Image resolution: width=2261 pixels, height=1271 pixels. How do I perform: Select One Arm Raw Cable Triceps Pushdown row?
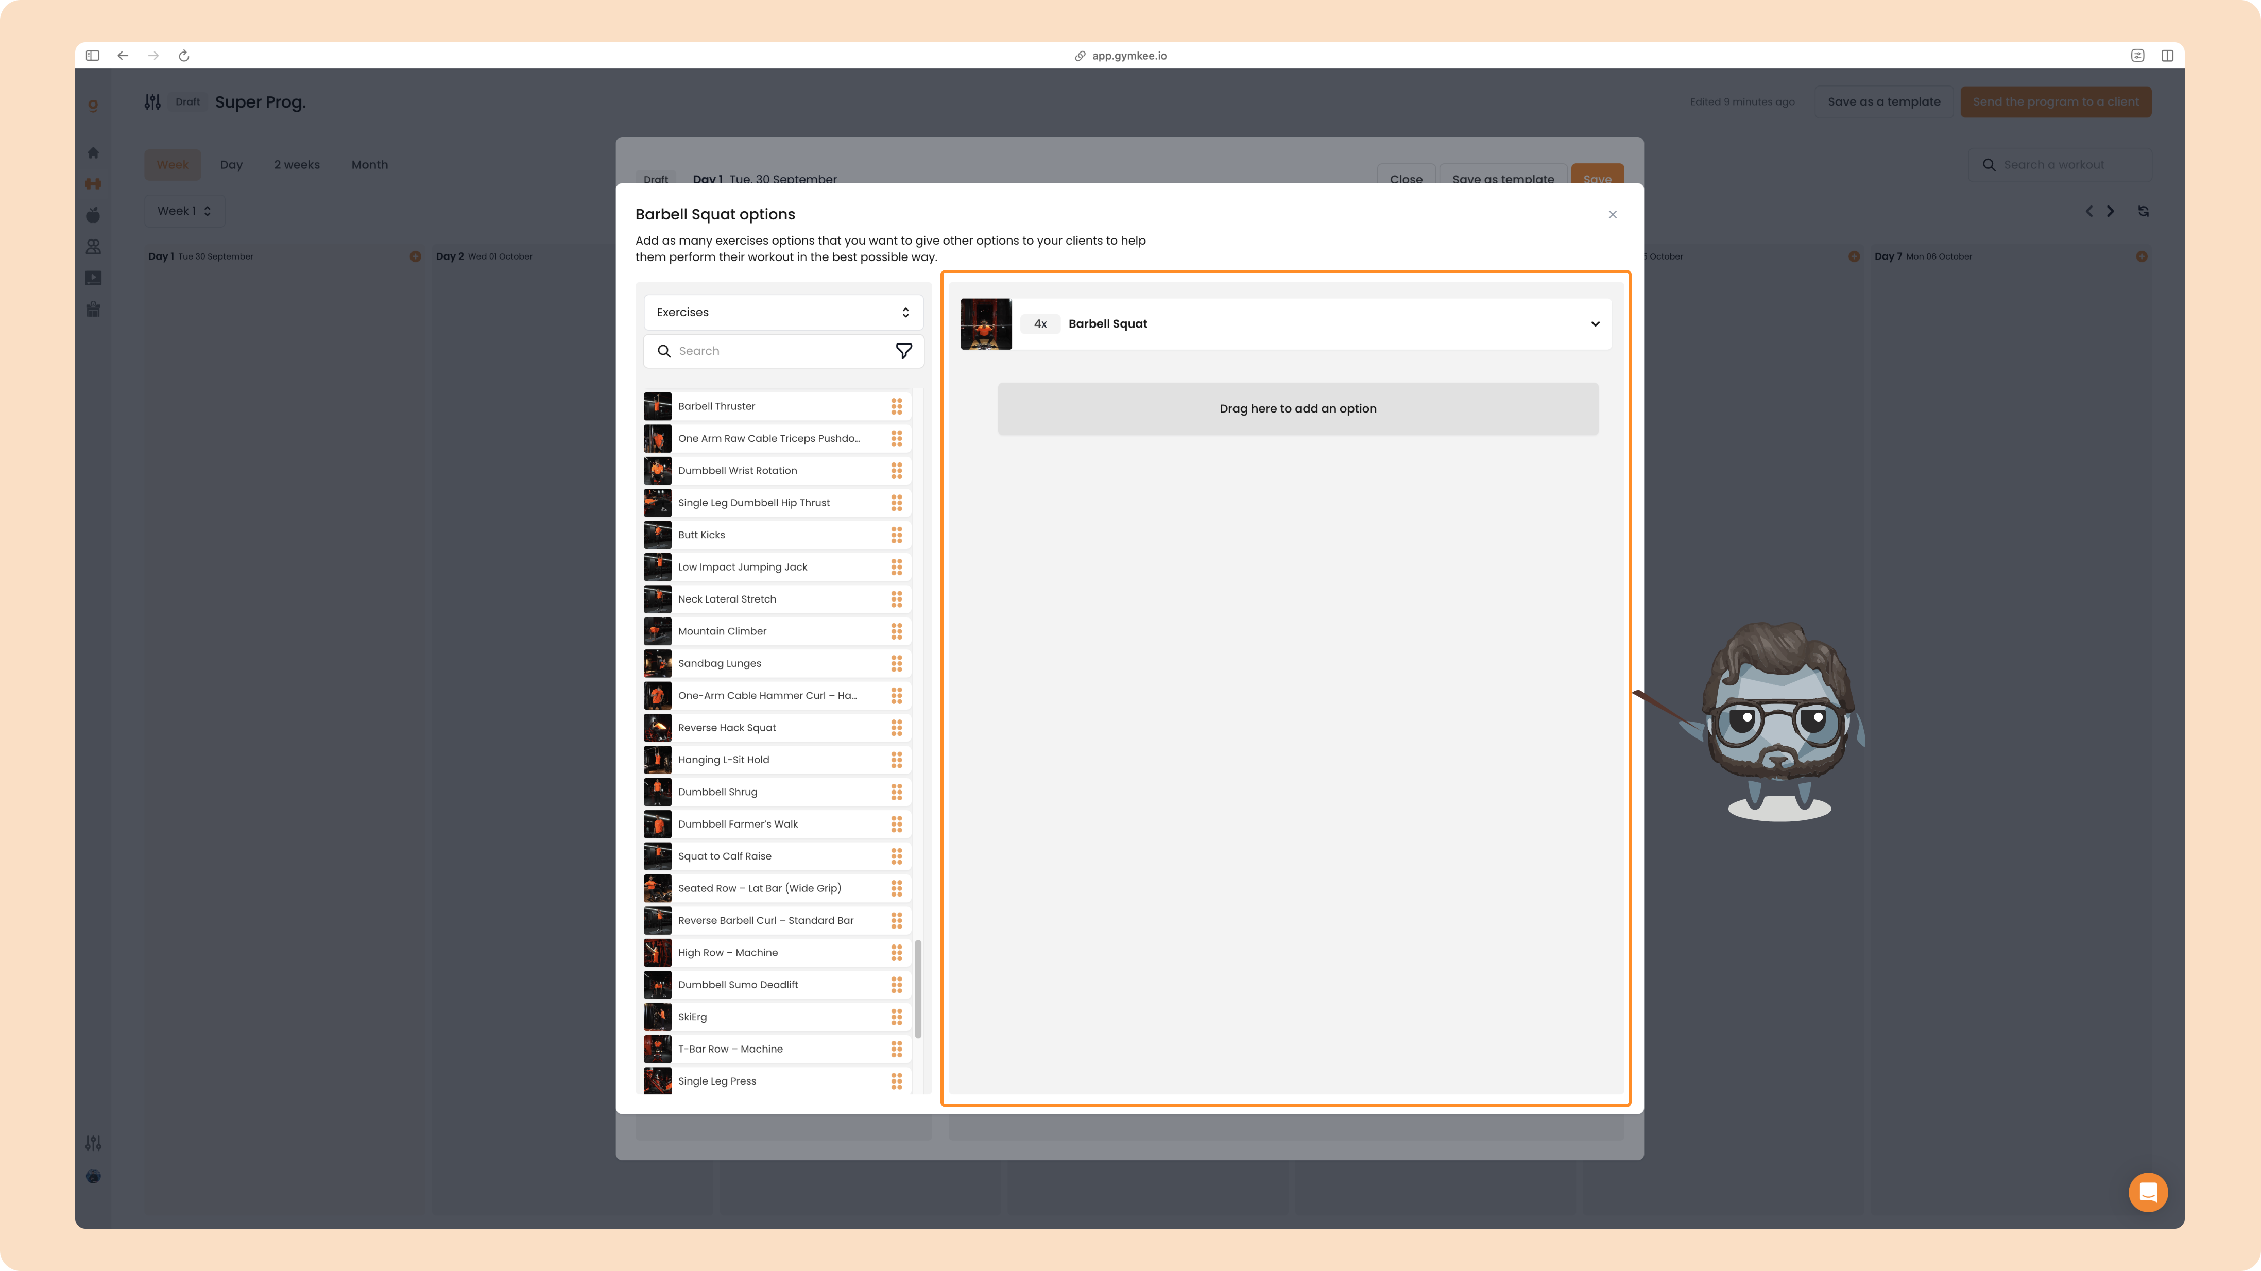tap(777, 438)
